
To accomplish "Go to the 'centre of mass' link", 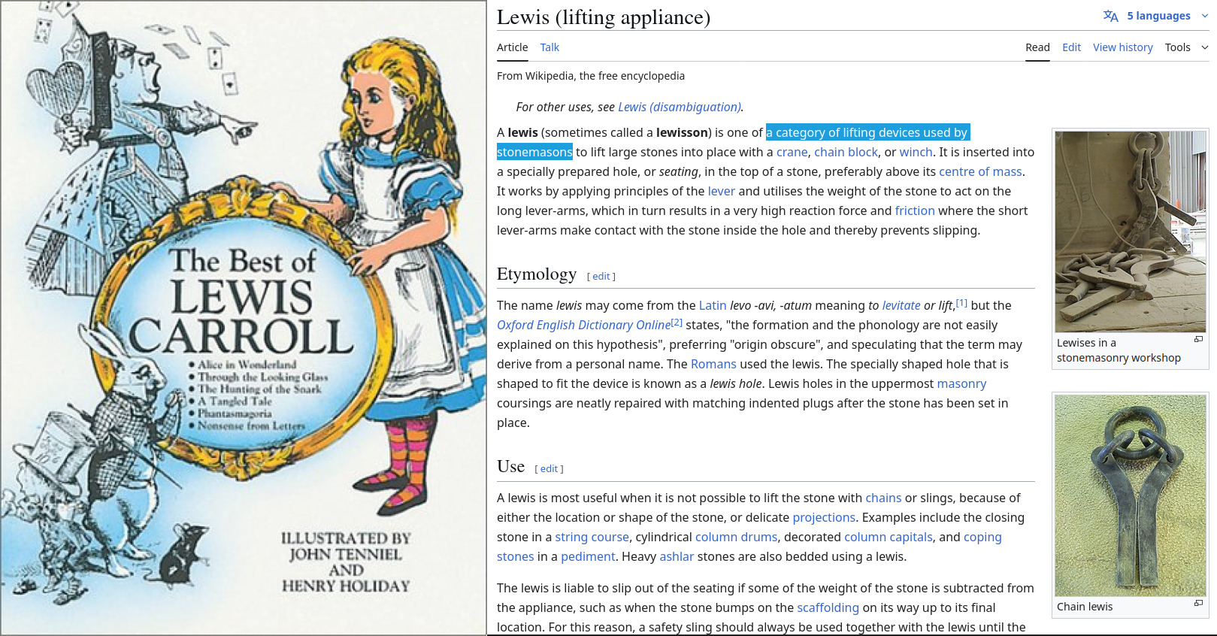I will point(980,171).
